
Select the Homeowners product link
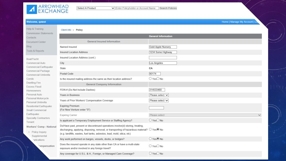point(34,91)
